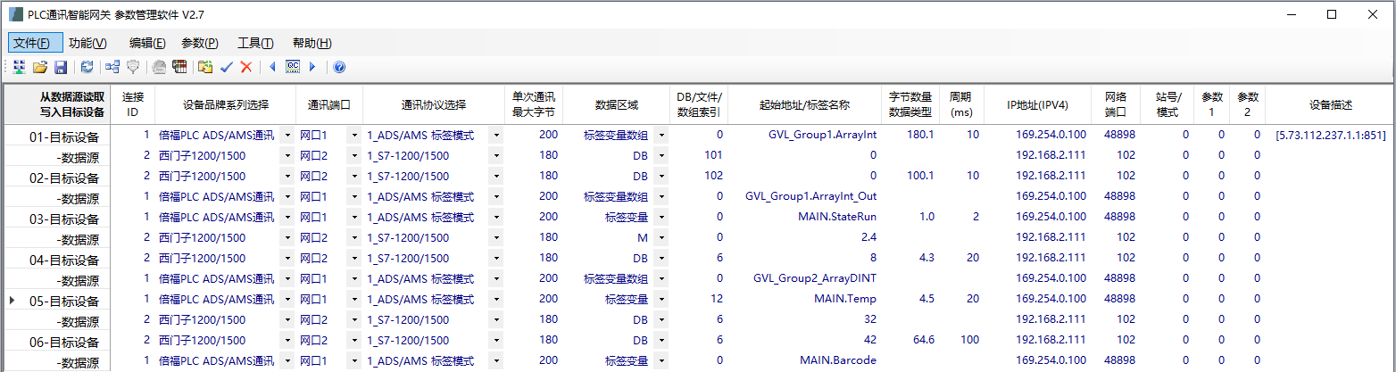This screenshot has width=1396, height=372.
Task: Open the 文件(F) menu
Action: point(36,43)
